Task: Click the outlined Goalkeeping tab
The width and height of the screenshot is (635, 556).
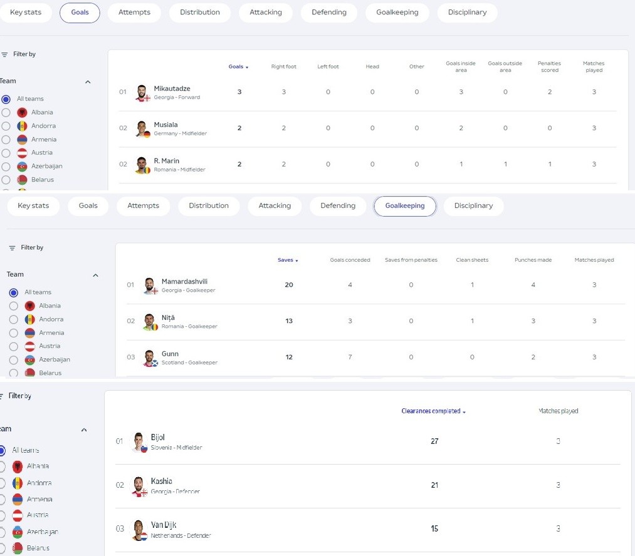Action: coord(405,206)
